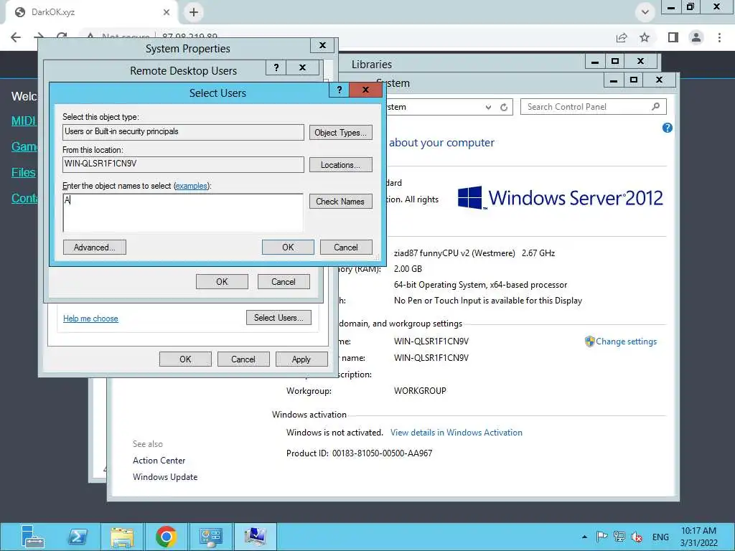Cancel the Select Users dialog
735x551 pixels.
tap(346, 248)
